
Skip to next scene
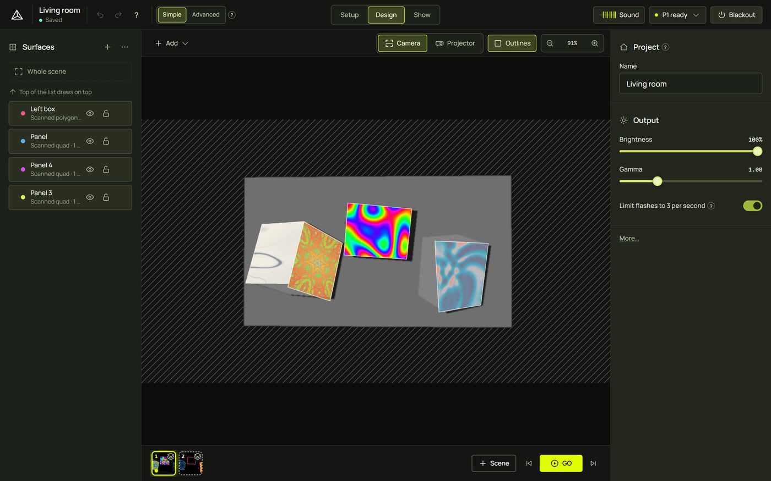(593, 463)
